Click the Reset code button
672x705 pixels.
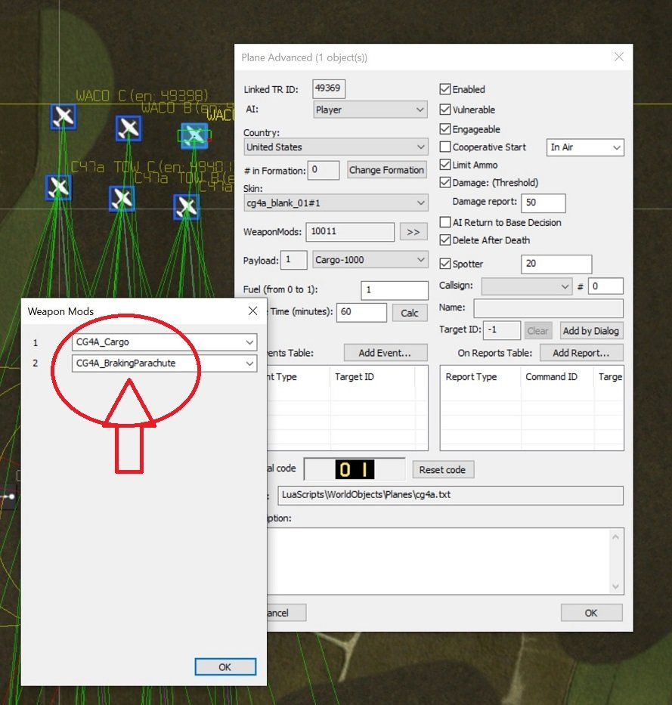pos(443,470)
